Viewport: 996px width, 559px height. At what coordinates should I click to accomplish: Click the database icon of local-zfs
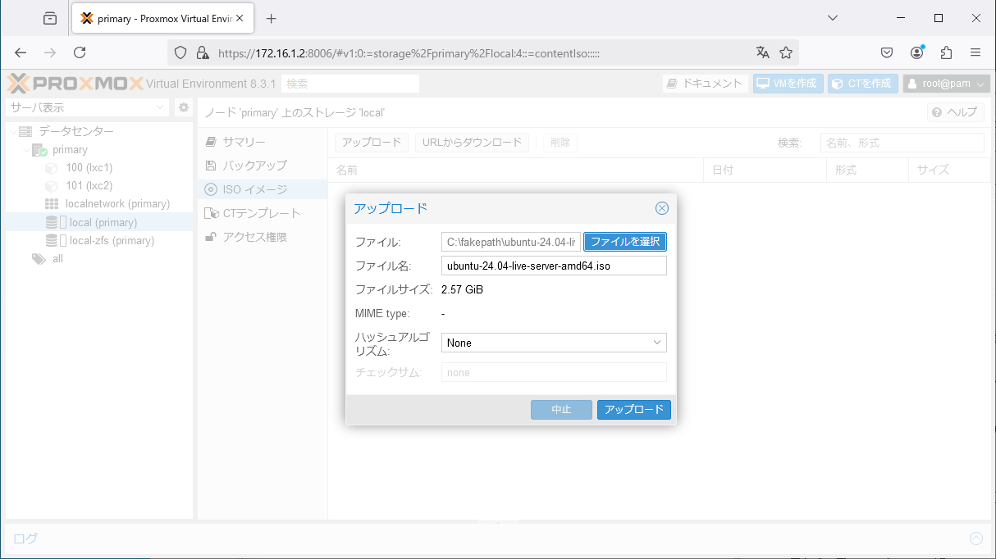(52, 240)
